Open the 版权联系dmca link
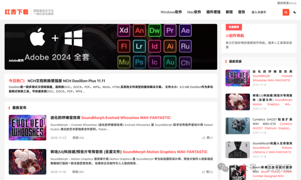This screenshot has width=301, height=180. click(x=287, y=3)
